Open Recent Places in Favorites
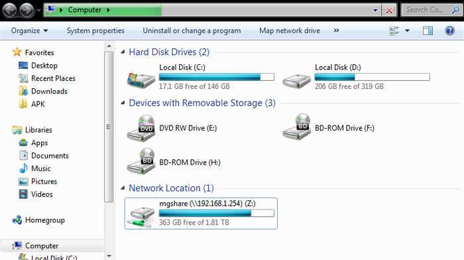This screenshot has height=260, width=464. [x=53, y=78]
